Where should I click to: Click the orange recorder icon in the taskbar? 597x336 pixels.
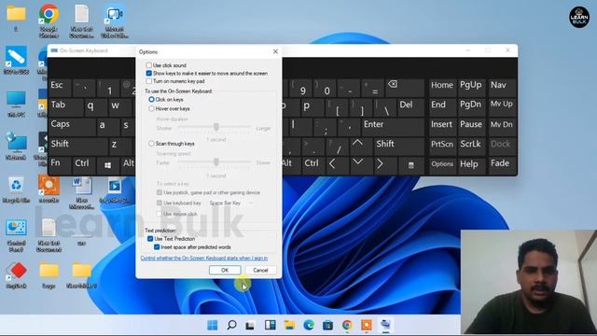[x=367, y=325]
